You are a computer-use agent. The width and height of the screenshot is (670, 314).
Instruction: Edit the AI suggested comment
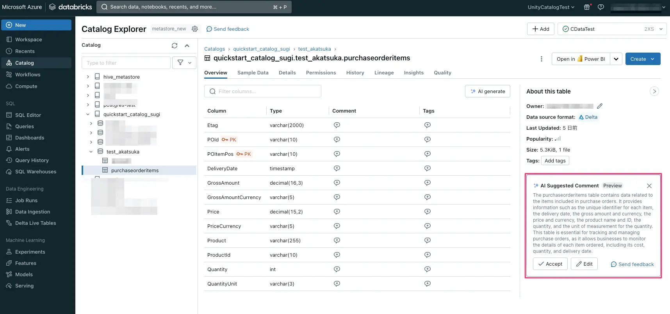(x=584, y=264)
